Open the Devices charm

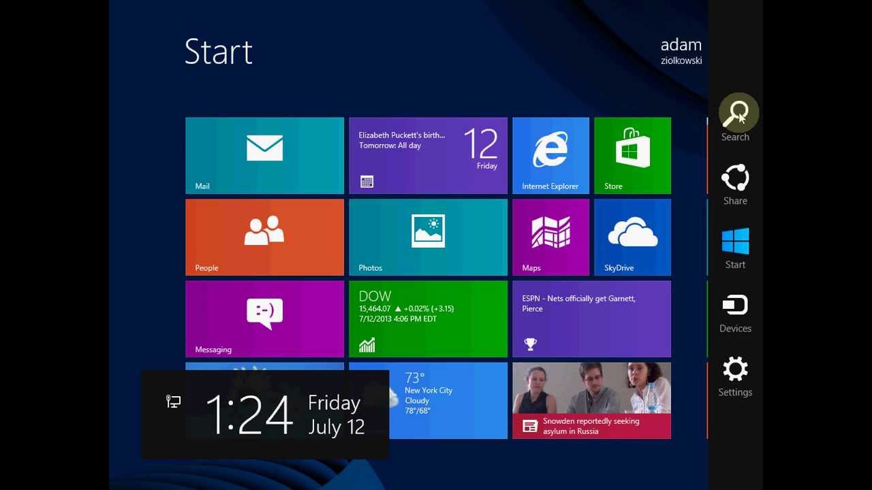735,314
